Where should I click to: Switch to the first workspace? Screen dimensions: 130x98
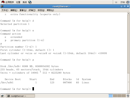(x=111, y=96)
